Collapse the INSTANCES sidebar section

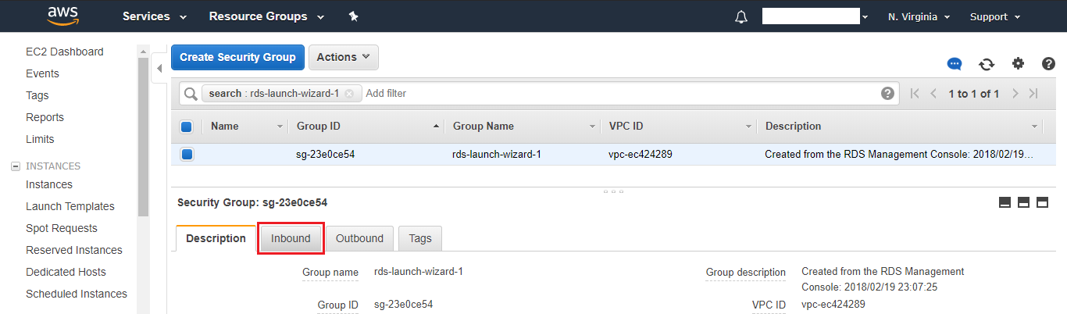(14, 166)
